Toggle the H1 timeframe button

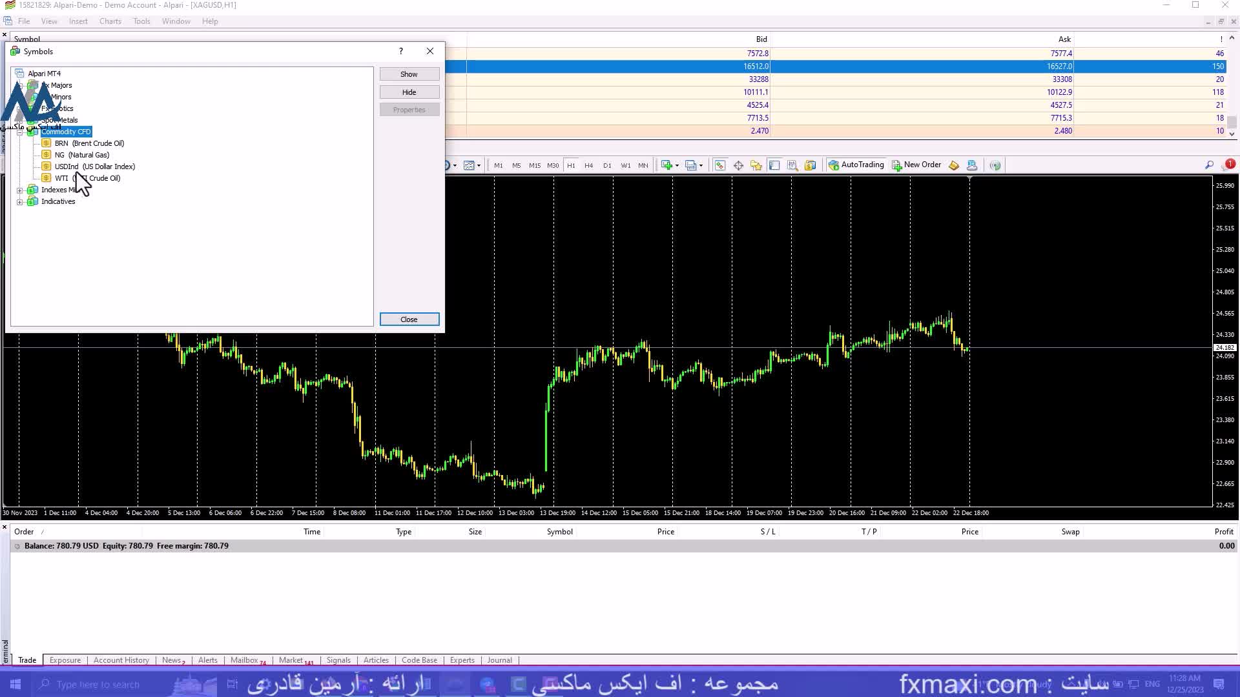571,165
